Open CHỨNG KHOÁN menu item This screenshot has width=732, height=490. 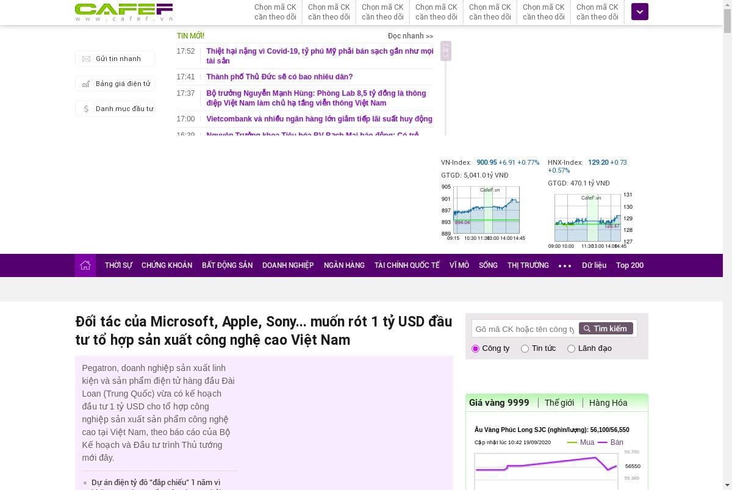coord(167,265)
